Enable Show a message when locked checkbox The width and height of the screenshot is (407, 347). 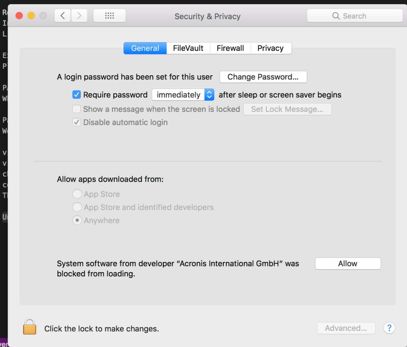[x=77, y=109]
